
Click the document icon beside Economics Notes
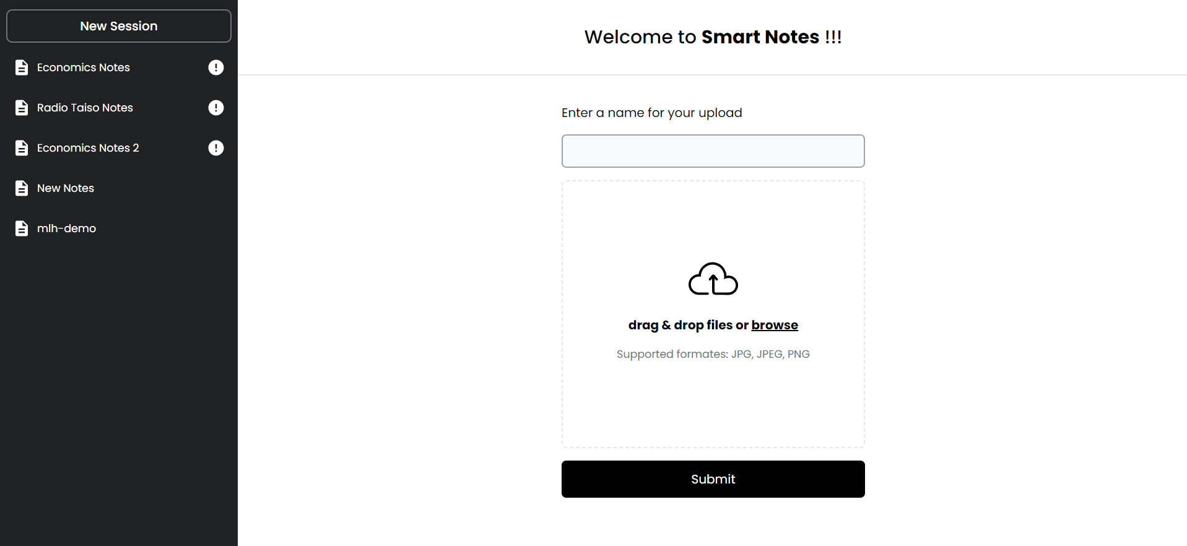[x=22, y=67]
